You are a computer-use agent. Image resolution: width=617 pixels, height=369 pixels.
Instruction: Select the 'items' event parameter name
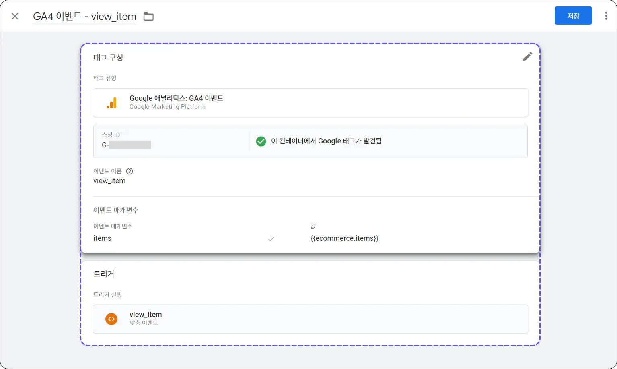[x=102, y=238]
